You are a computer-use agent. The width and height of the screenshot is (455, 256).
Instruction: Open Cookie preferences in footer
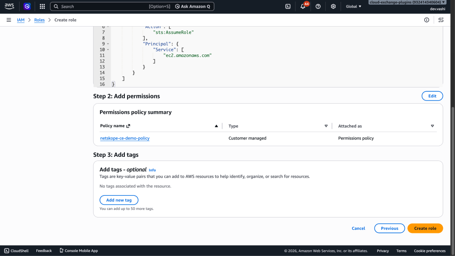pyautogui.click(x=430, y=251)
